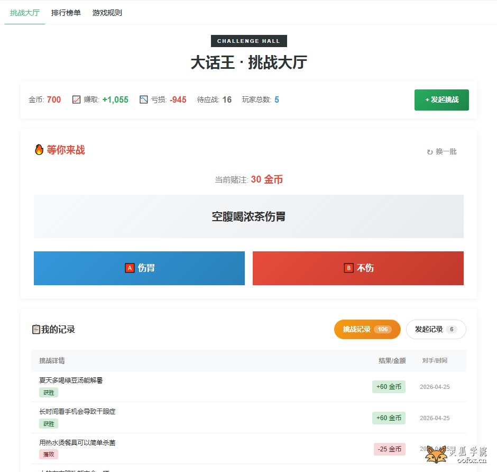Switch to 发起记录 records view
The height and width of the screenshot is (472, 497).
(x=436, y=329)
